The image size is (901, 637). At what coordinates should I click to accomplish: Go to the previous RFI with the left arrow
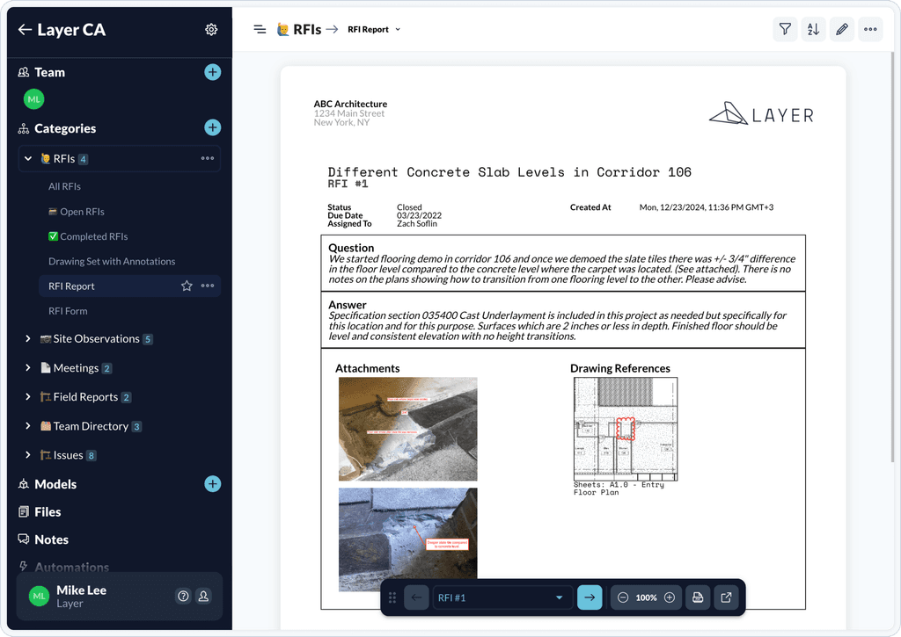click(x=416, y=597)
